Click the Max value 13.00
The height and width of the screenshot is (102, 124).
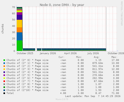[115, 63]
